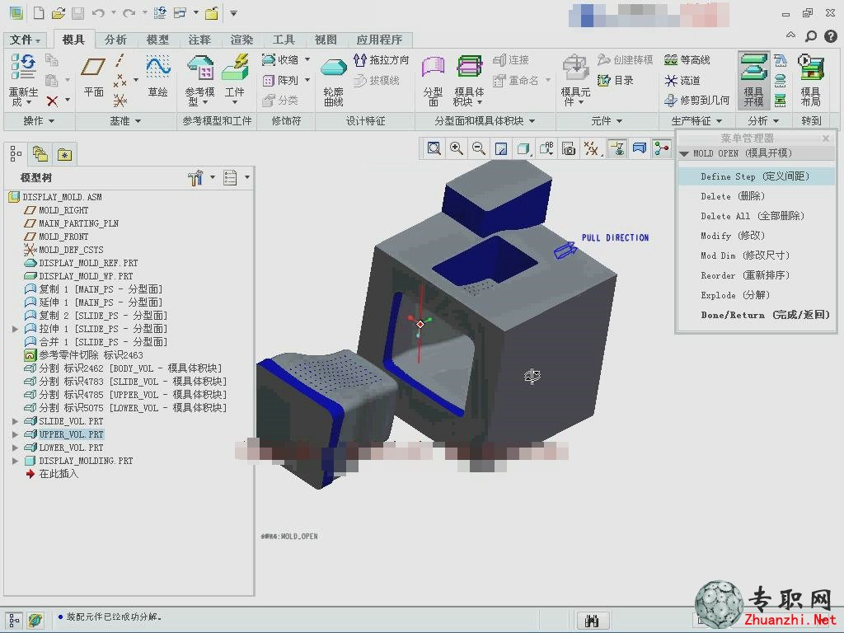Expand the UPPER_VOL.PRT tree node

coord(15,434)
